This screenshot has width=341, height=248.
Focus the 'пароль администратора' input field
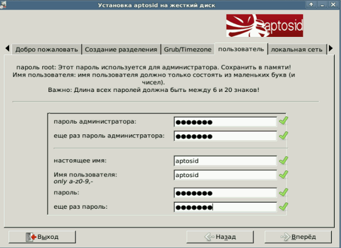(225, 121)
